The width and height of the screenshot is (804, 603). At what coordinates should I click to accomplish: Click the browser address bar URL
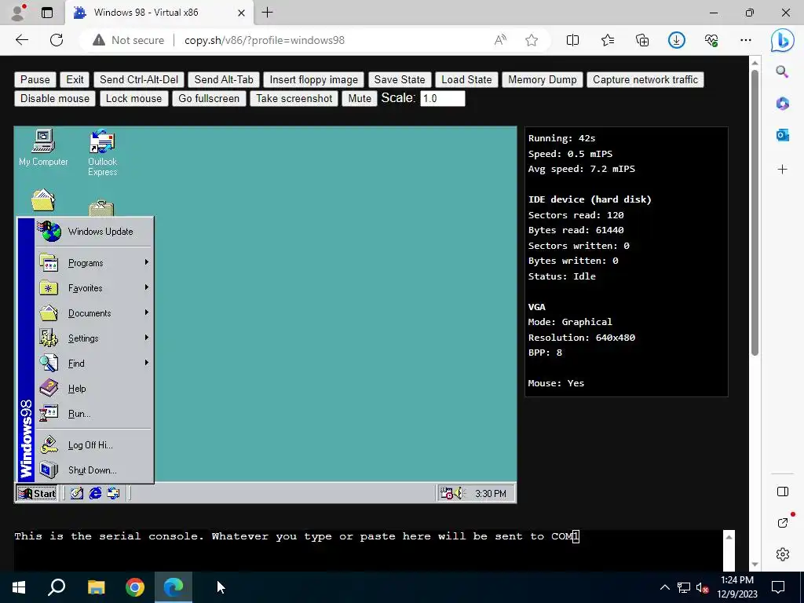click(265, 40)
